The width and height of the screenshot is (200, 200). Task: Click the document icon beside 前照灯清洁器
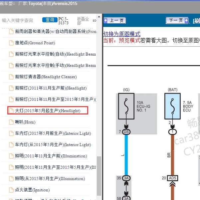(x=11, y=77)
